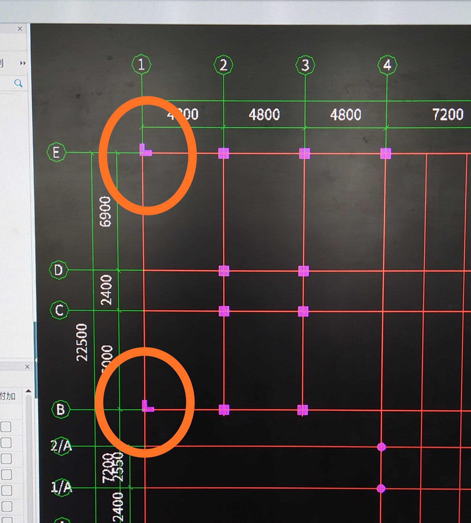Viewport: 471px width, 523px height.
Task: Select the 4800 dimension between axes 2 and 3
Action: click(264, 114)
